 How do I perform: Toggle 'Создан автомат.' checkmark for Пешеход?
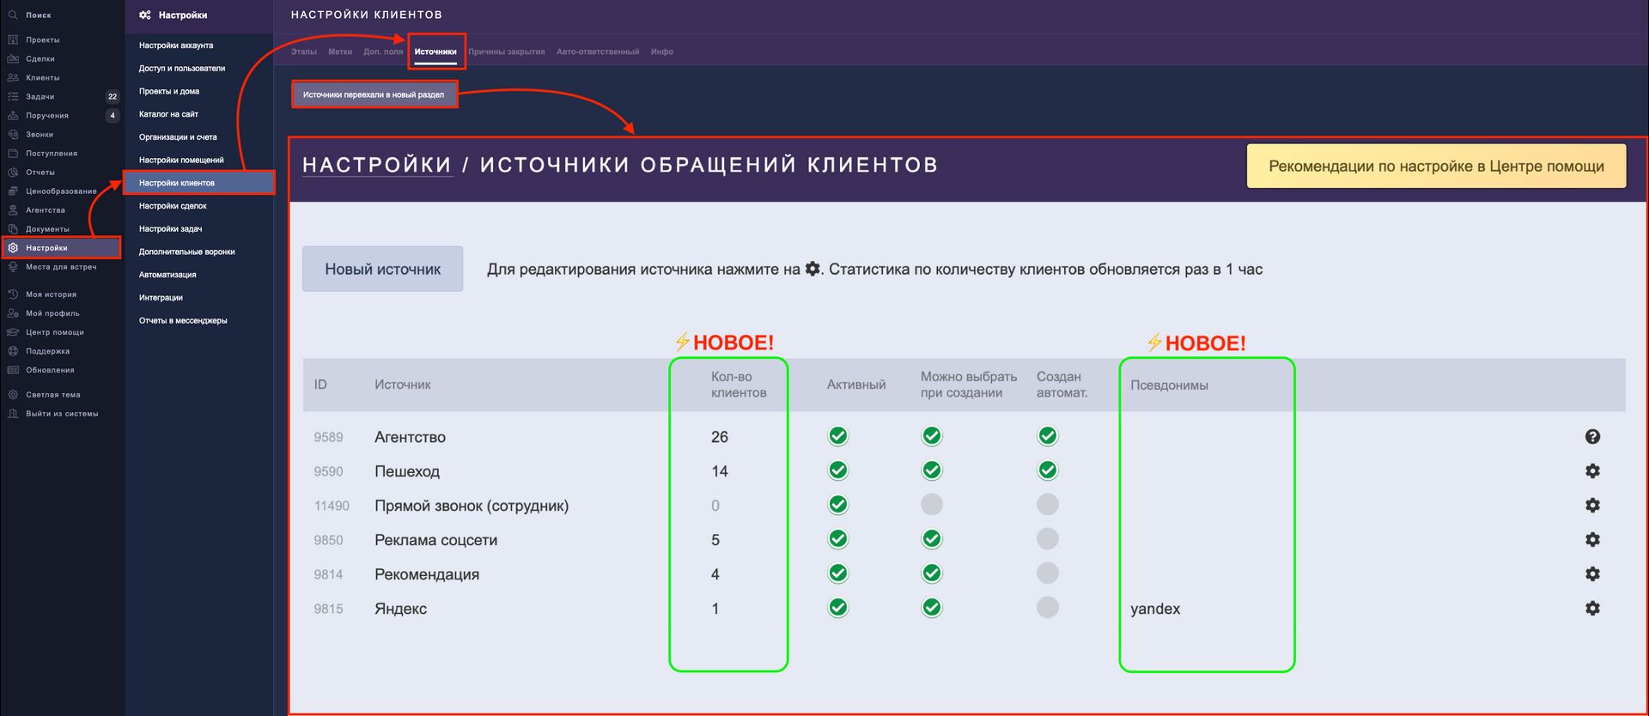point(1048,470)
